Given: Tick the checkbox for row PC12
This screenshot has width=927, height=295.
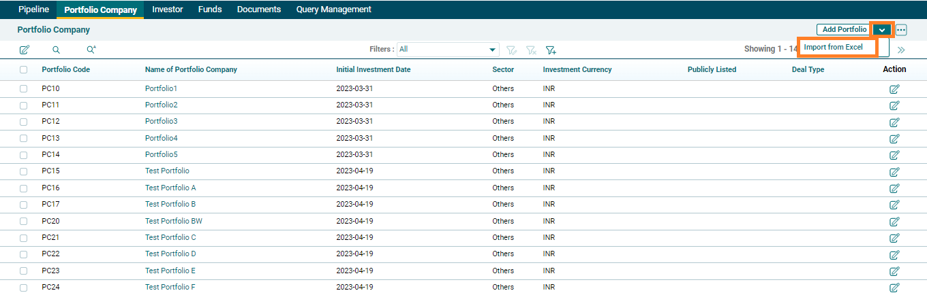Looking at the screenshot, I should (24, 122).
